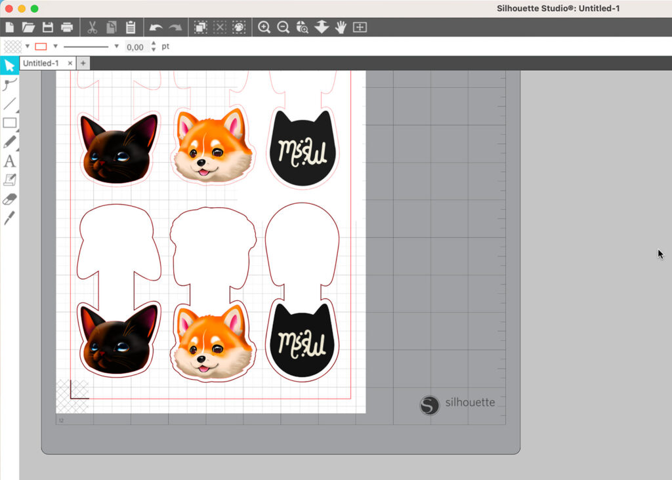Activate the Text tool
Screen dimensions: 672x480
[9, 161]
